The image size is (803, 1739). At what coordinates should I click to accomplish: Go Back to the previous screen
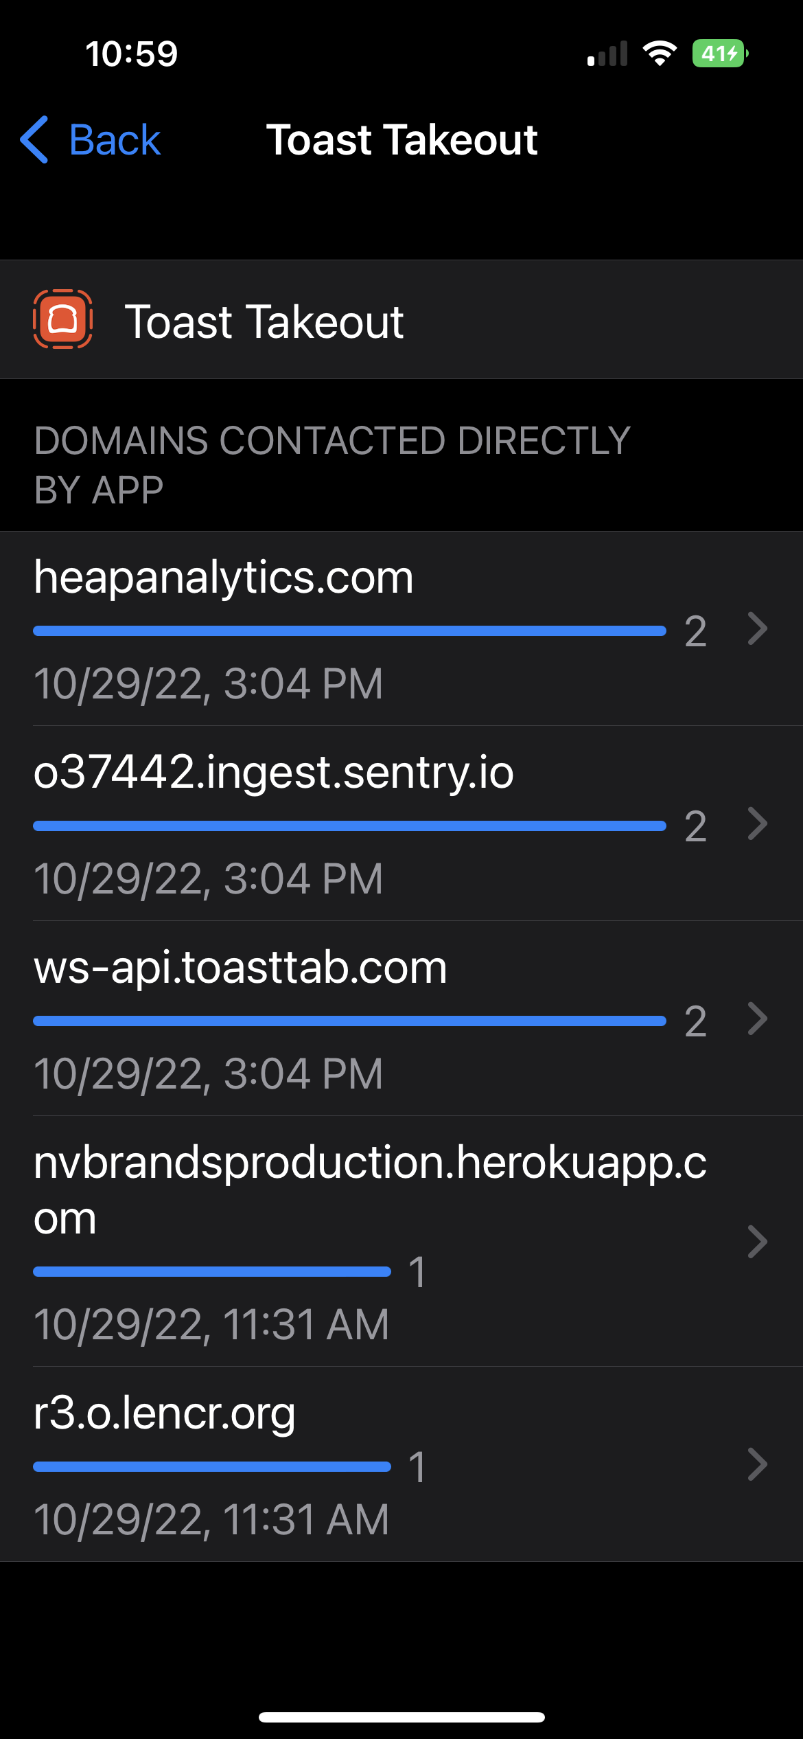[115, 140]
